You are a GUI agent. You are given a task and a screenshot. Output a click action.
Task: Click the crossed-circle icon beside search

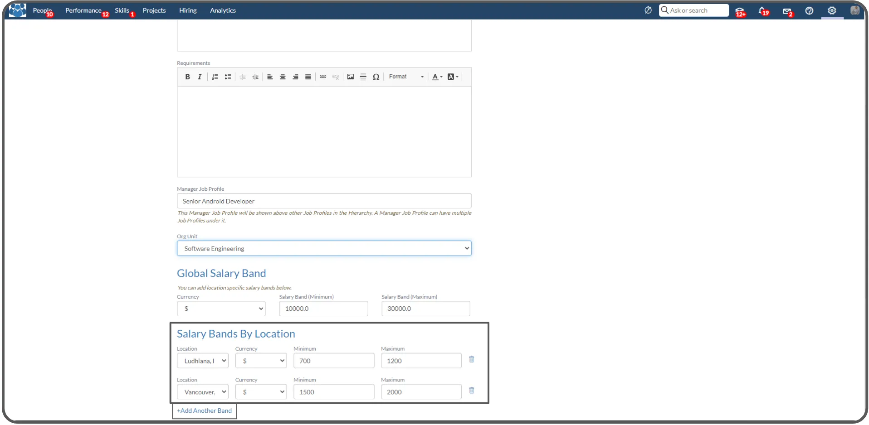click(x=648, y=10)
